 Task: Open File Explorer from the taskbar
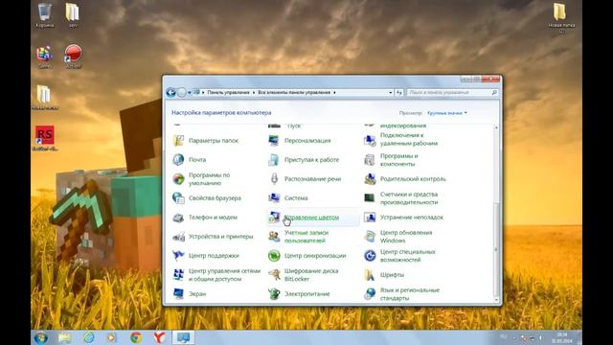click(65, 337)
